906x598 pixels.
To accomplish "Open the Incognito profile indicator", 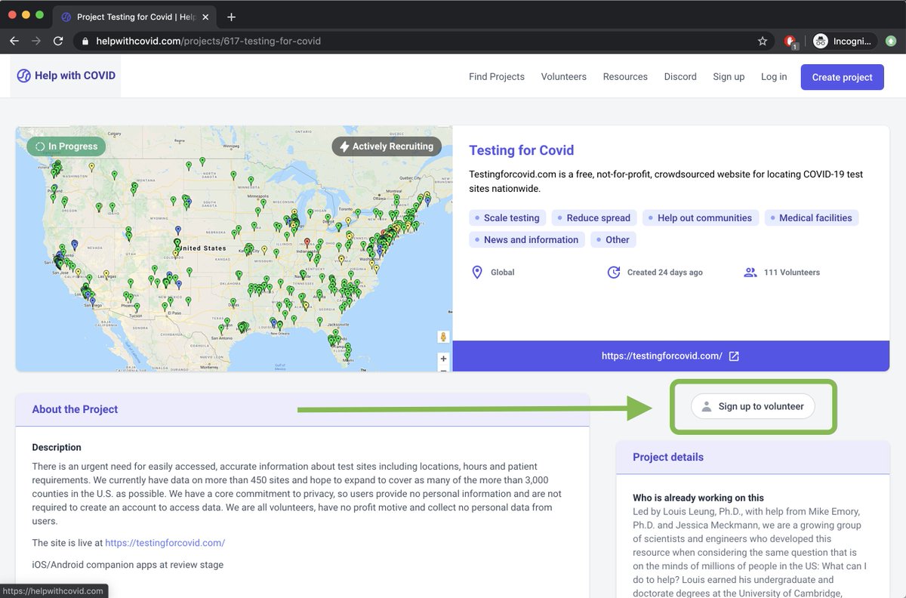I will coord(845,41).
